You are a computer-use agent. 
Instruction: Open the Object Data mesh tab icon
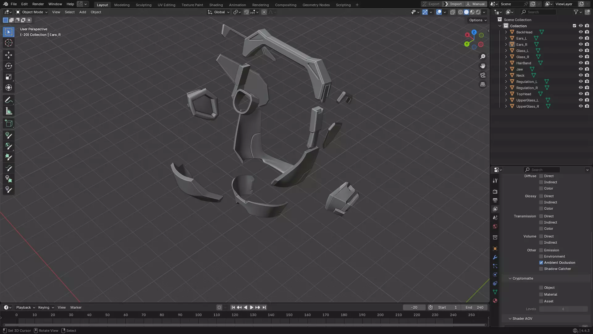tap(495, 292)
